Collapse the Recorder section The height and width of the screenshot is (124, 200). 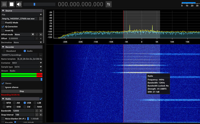click(x=22, y=47)
